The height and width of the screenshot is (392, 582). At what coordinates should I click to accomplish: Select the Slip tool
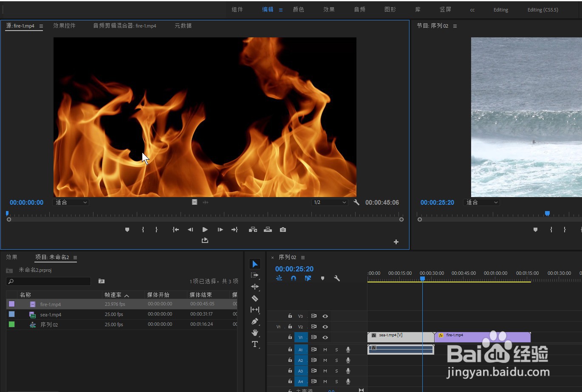[255, 310]
